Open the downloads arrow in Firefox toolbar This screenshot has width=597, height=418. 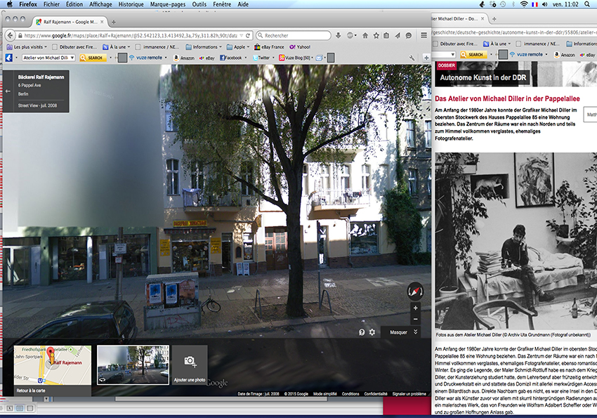[338, 35]
